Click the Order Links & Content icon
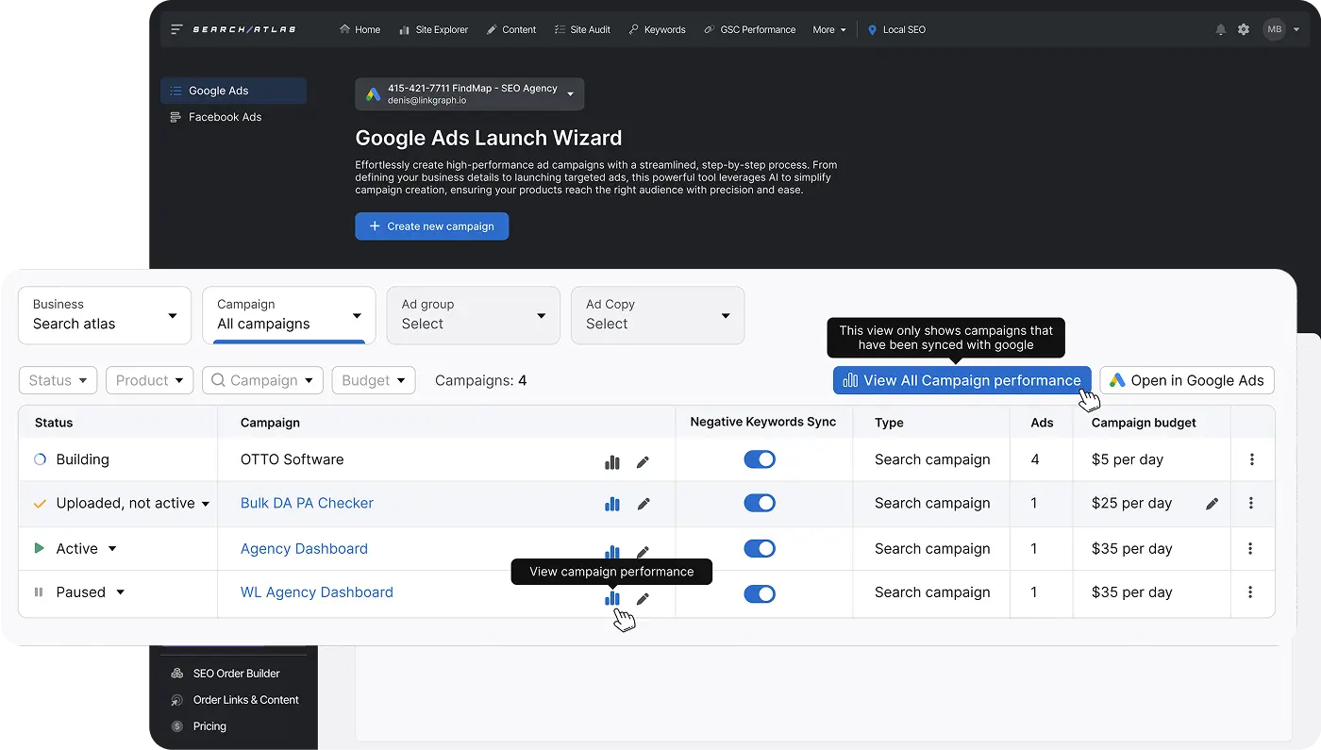The width and height of the screenshot is (1321, 750). [176, 700]
